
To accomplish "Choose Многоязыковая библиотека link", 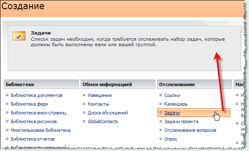I will point(40,130).
